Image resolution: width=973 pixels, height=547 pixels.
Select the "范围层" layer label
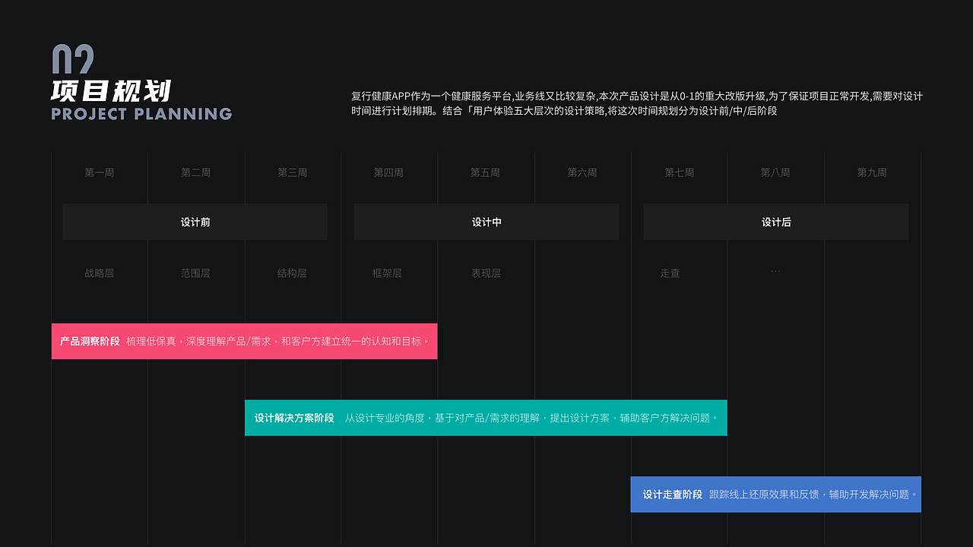(195, 273)
